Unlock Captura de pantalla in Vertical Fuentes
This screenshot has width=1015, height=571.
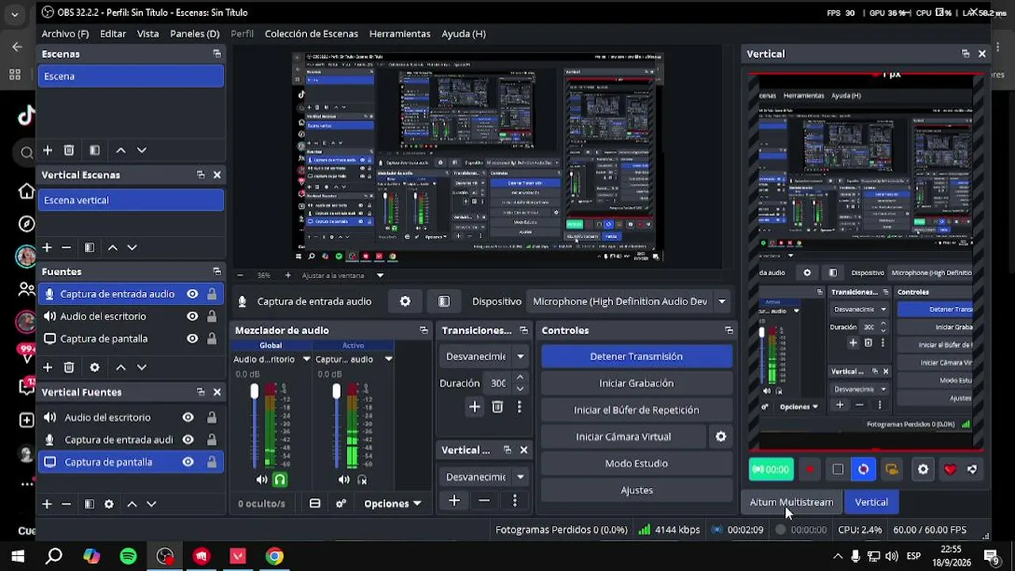[x=212, y=462]
